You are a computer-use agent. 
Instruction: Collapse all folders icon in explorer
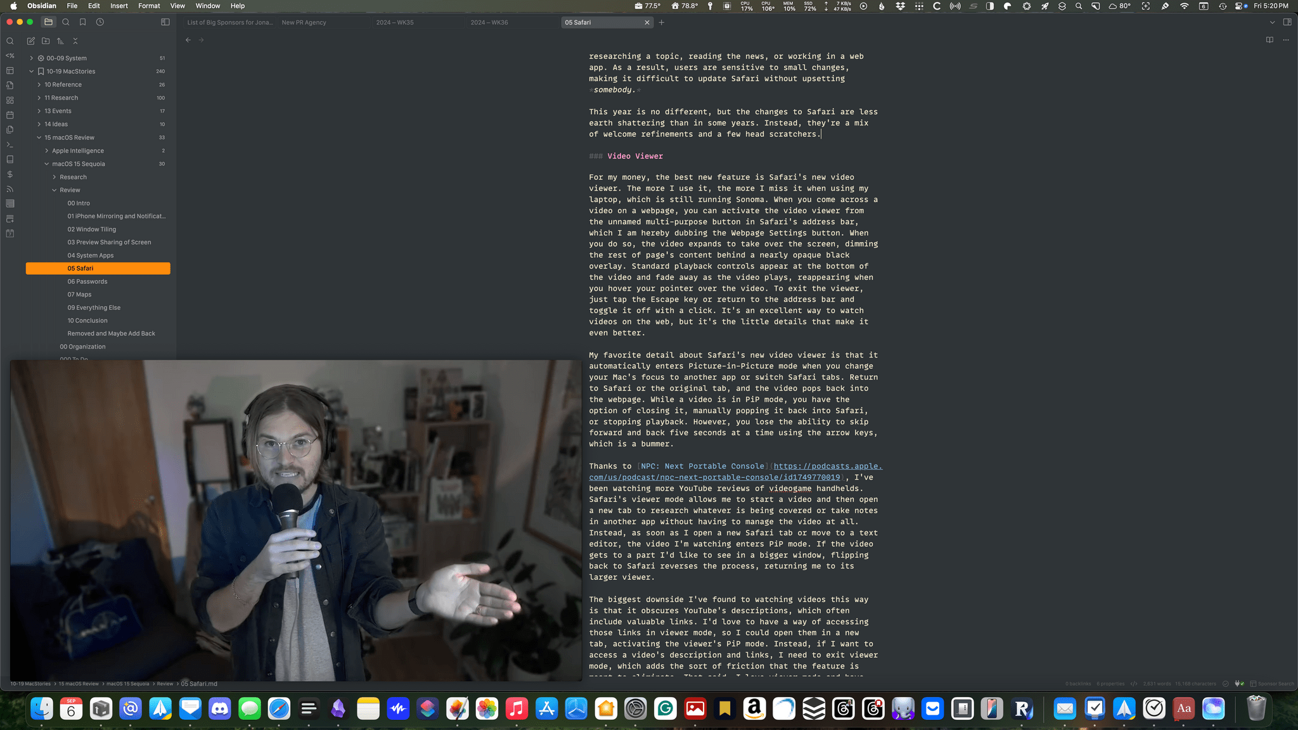pos(75,41)
